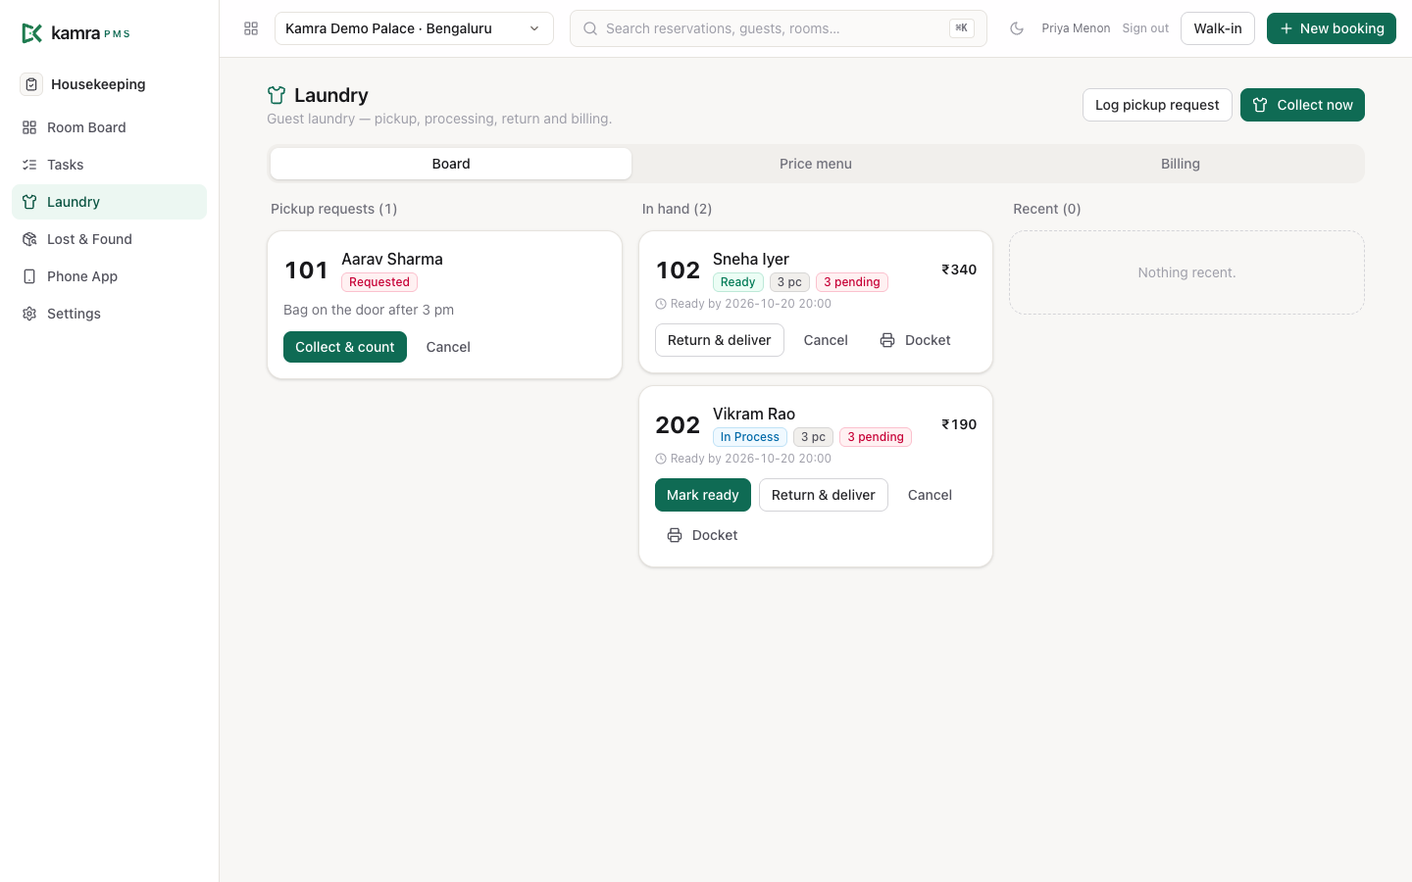Image resolution: width=1412 pixels, height=882 pixels.
Task: Click the Phone App device icon
Action: (29, 276)
